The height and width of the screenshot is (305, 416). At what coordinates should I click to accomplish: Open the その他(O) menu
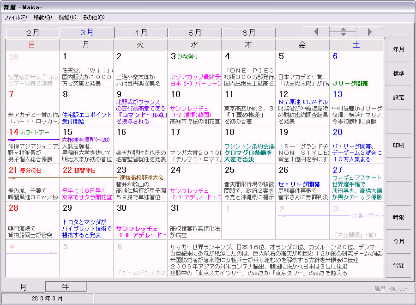93,18
